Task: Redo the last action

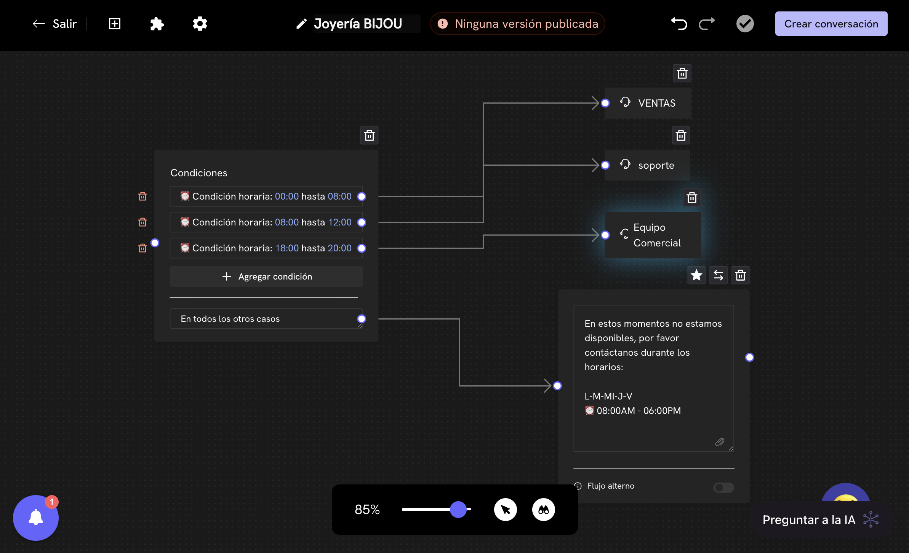Action: pyautogui.click(x=707, y=24)
